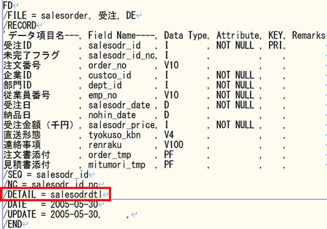Click the tyokuso_kbn field name
Viewport: 327px width, 229px height.
click(115, 135)
